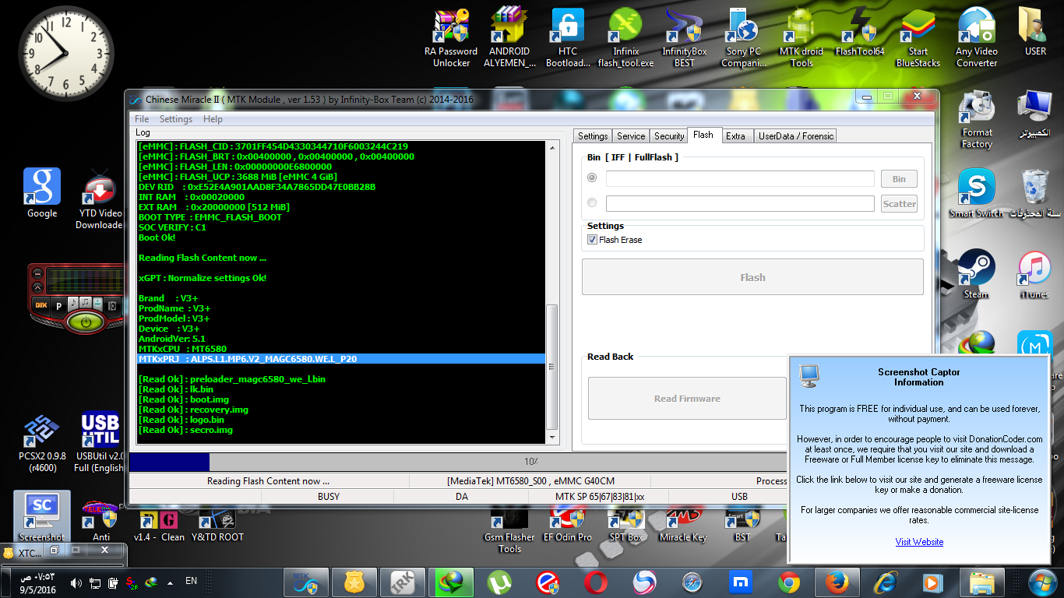This screenshot has width=1064, height=598.
Task: Open Gsm Flasher Tools shortcut
Action: (509, 529)
